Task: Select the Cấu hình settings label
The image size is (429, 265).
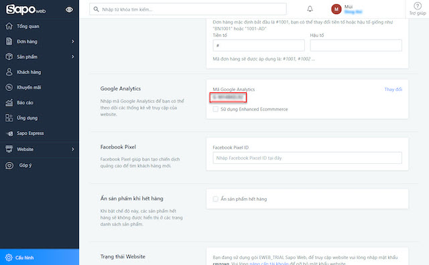Action: click(24, 258)
